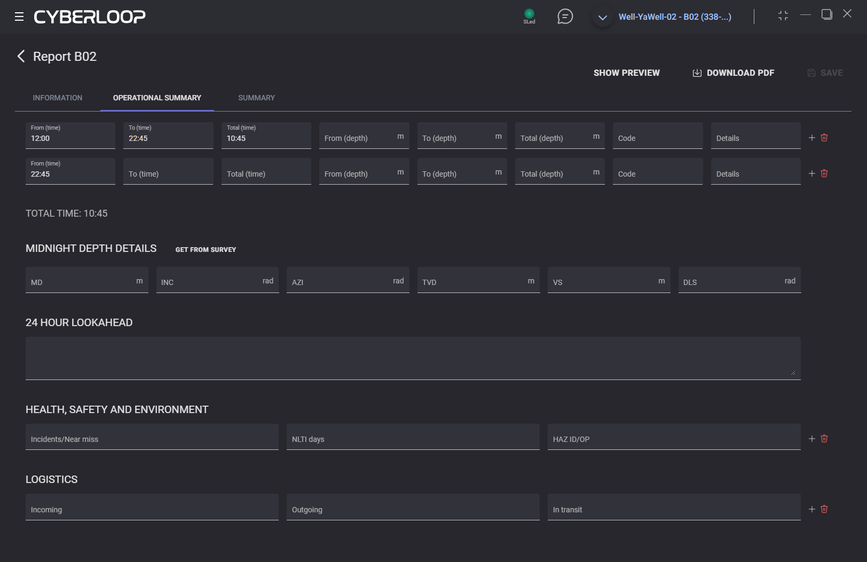Viewport: 867px width, 562px height.
Task: Open the chat messages icon
Action: pos(565,17)
